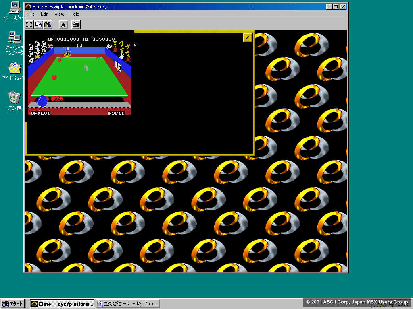This screenshot has height=309, width=413.
Task: Click the 'GAME01' text in game
Action: point(41,113)
